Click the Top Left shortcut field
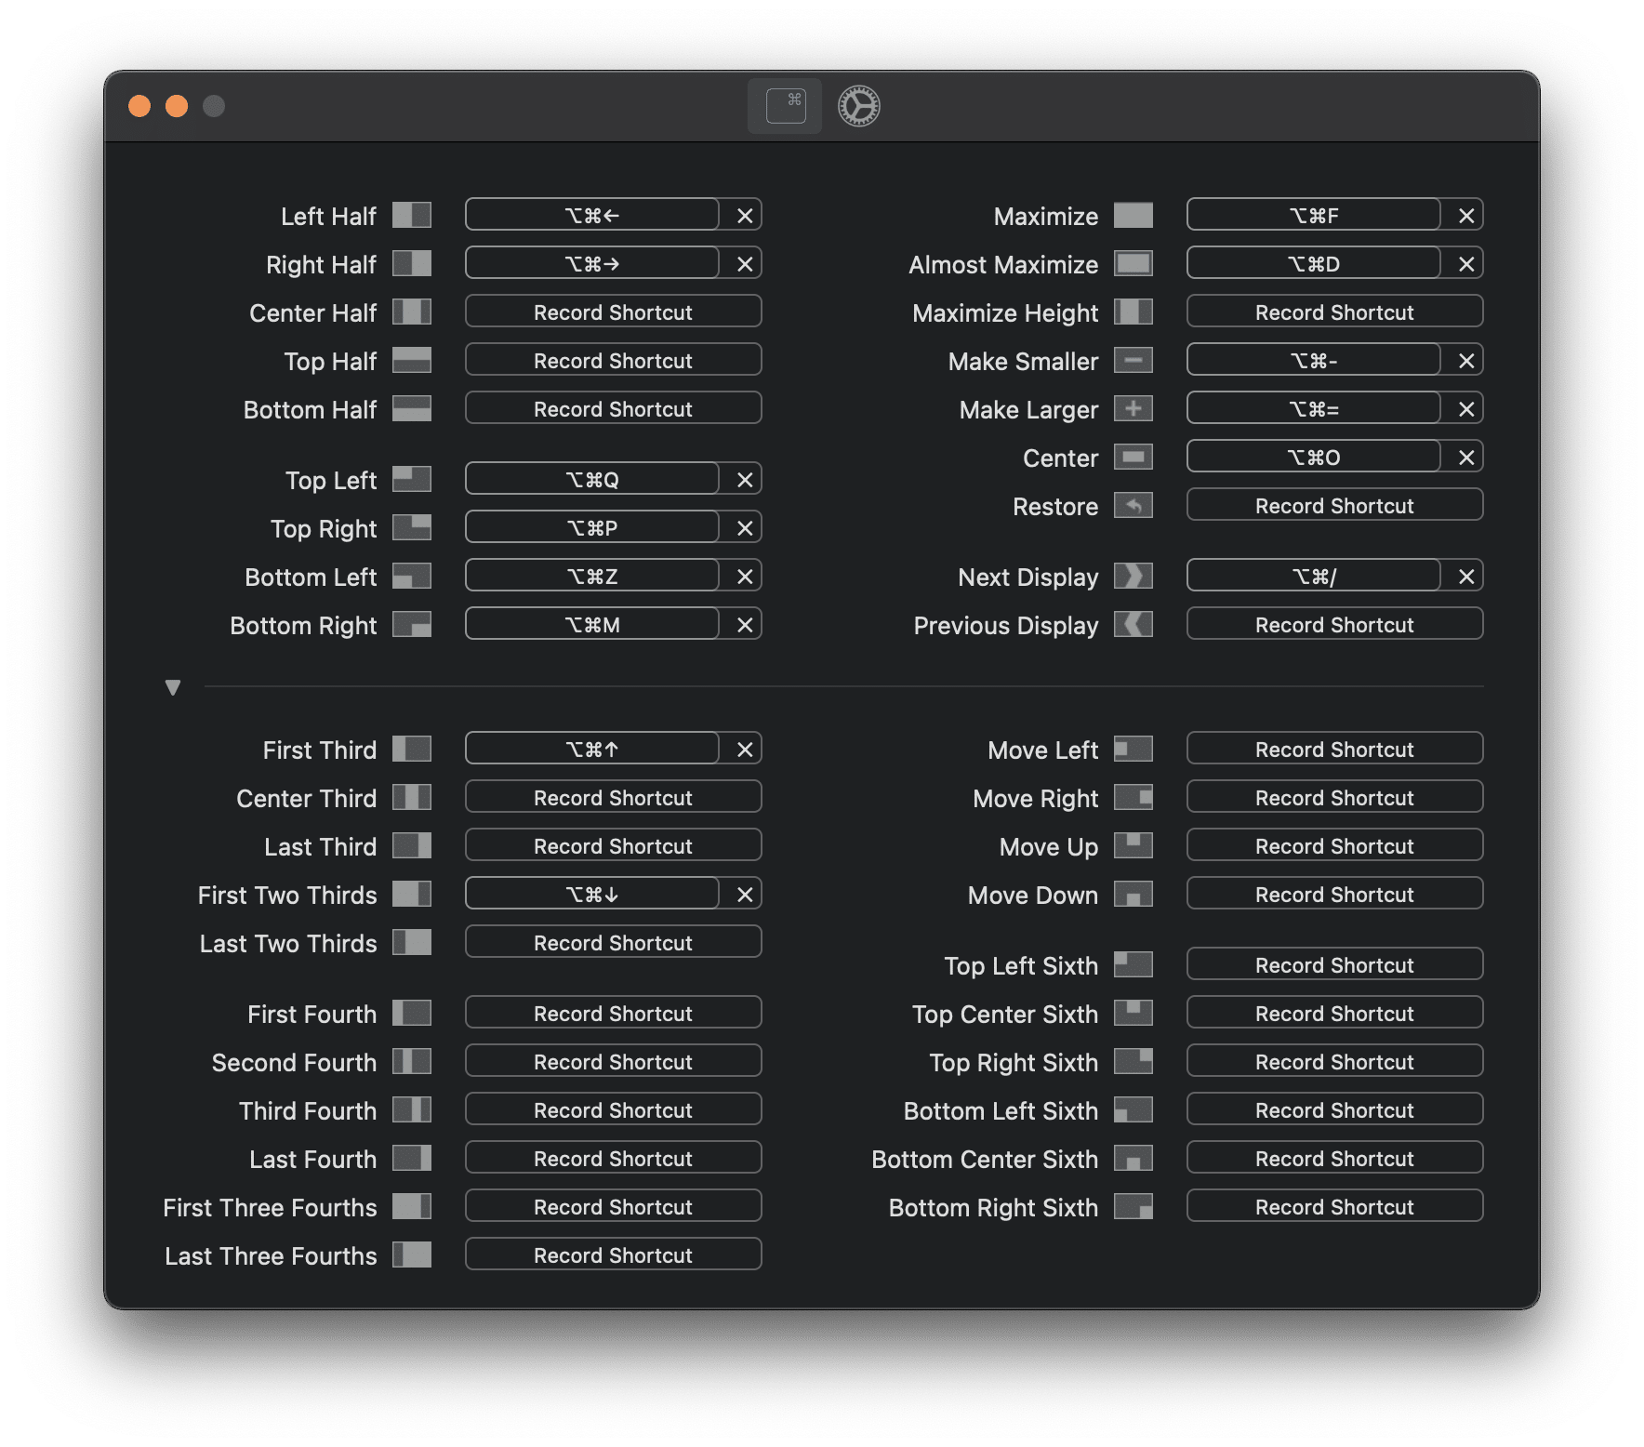1644x1447 pixels. pyautogui.click(x=591, y=478)
